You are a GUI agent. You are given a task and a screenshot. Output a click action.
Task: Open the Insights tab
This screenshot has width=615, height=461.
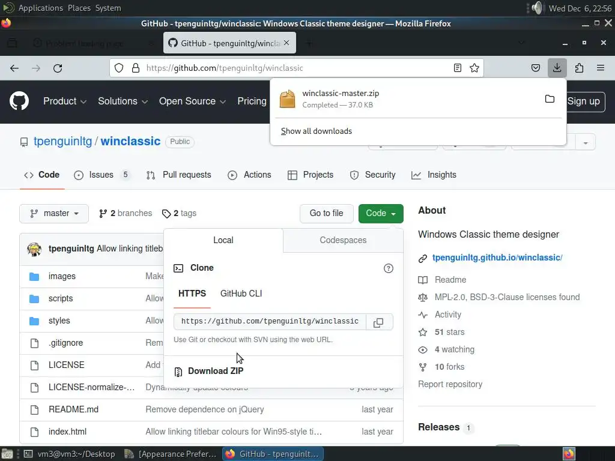[434, 175]
